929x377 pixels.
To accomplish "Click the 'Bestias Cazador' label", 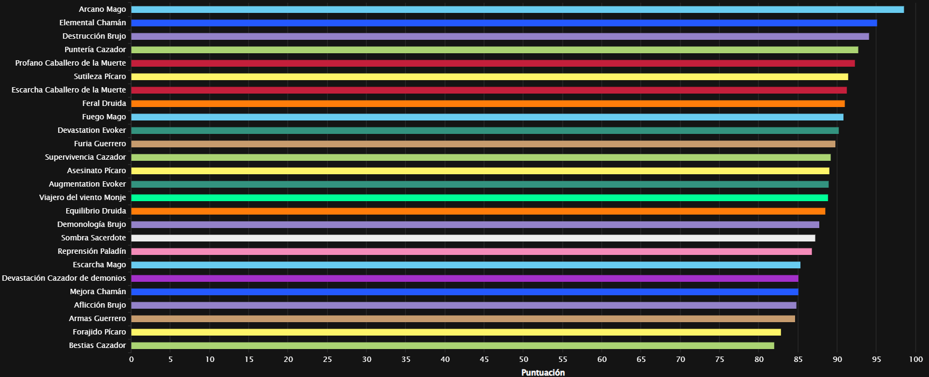I will pyautogui.click(x=97, y=345).
